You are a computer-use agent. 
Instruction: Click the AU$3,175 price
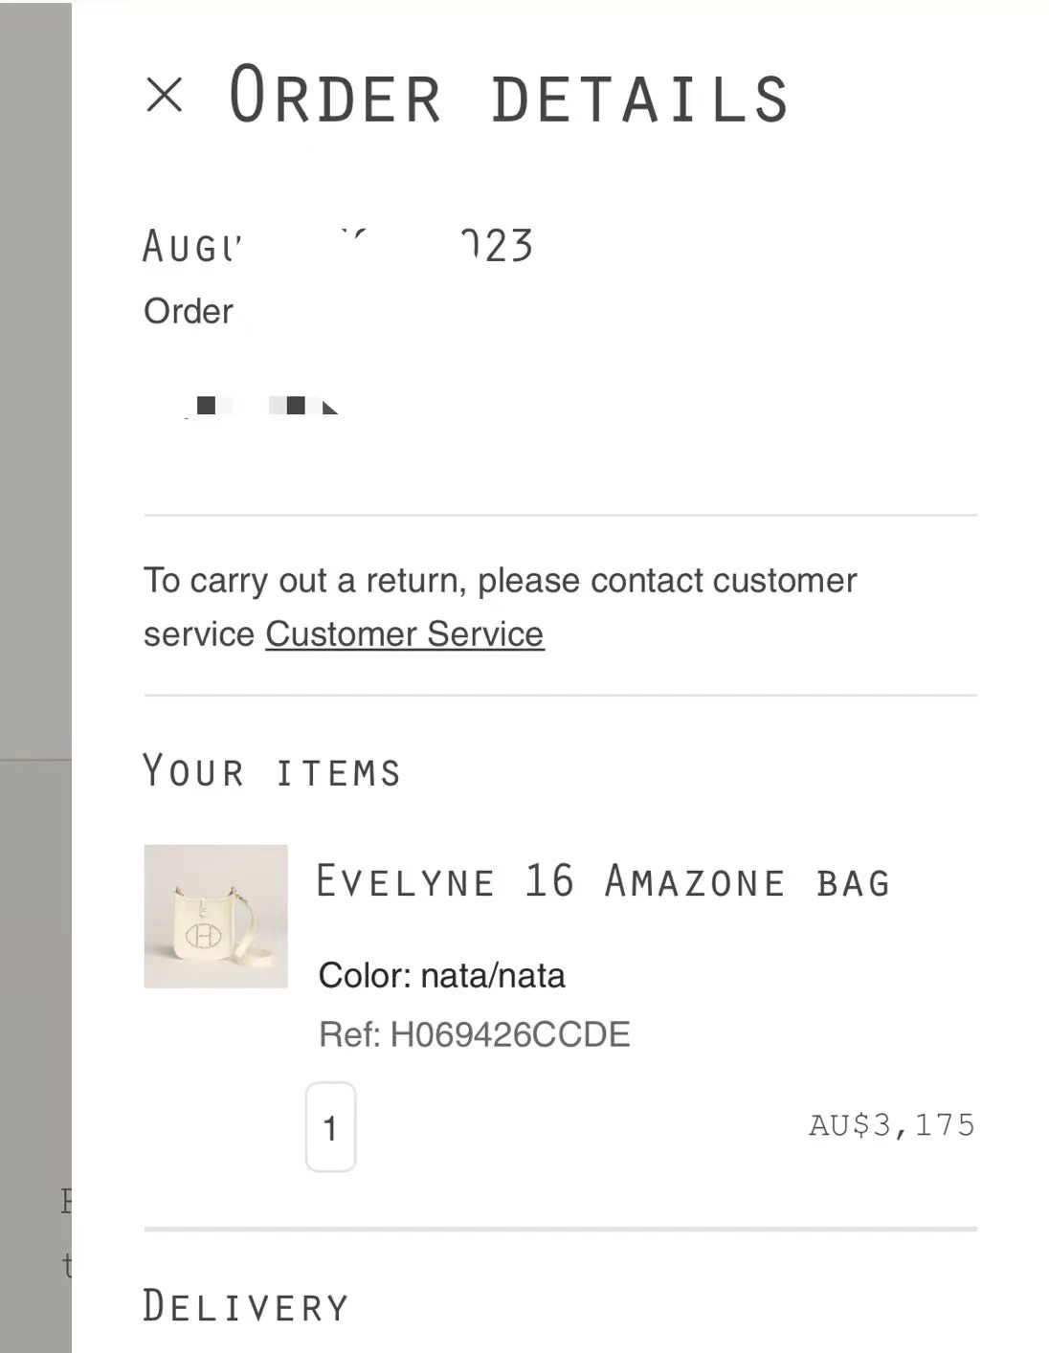pos(892,1124)
